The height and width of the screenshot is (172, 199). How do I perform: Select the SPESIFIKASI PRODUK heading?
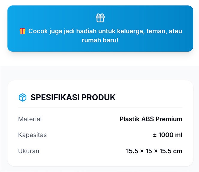pos(73,97)
